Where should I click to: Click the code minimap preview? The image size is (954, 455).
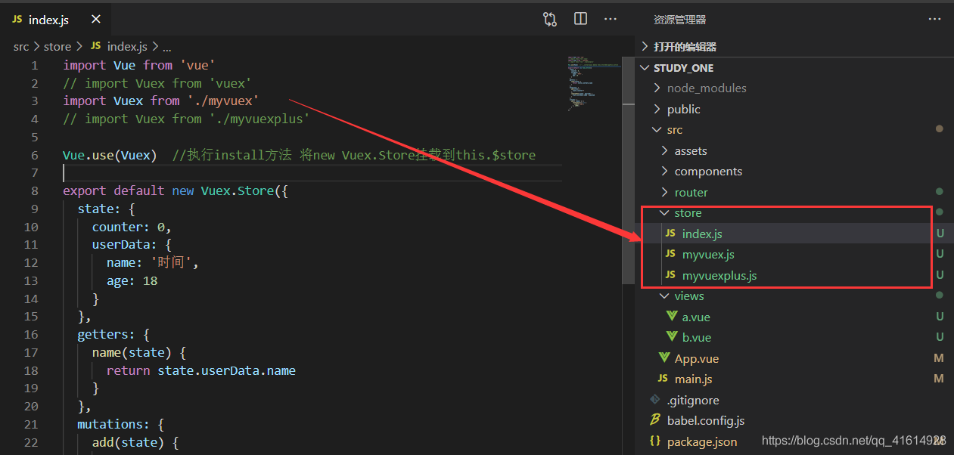[592, 83]
